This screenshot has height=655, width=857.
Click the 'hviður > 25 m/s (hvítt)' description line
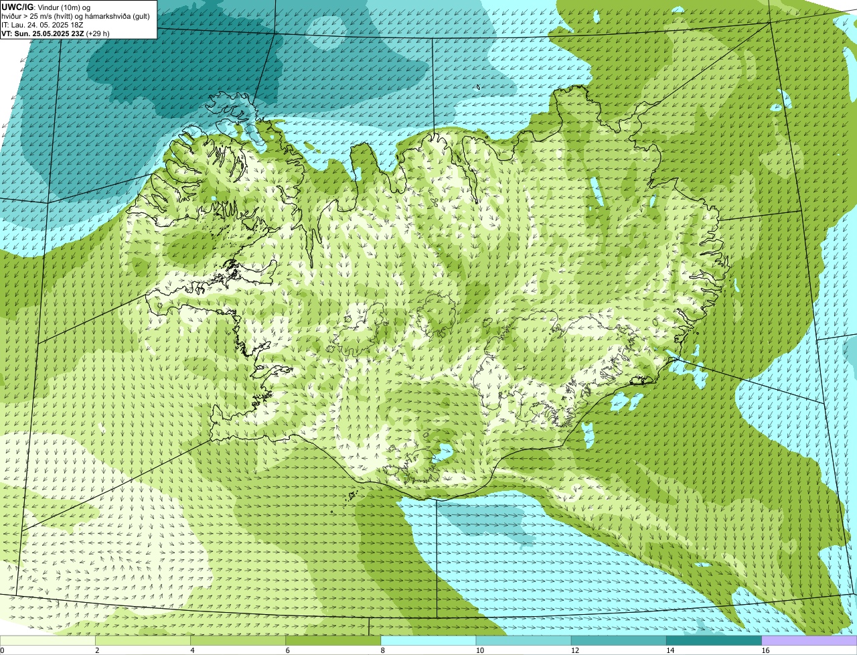pyautogui.click(x=75, y=16)
